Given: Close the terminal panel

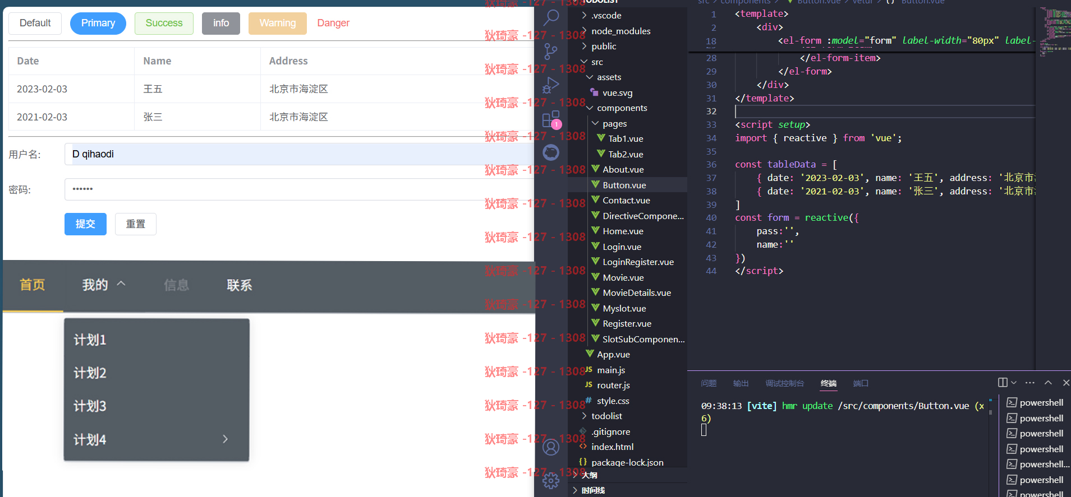Looking at the screenshot, I should tap(1066, 383).
